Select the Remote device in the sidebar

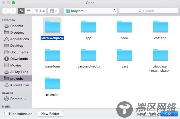point(16,99)
